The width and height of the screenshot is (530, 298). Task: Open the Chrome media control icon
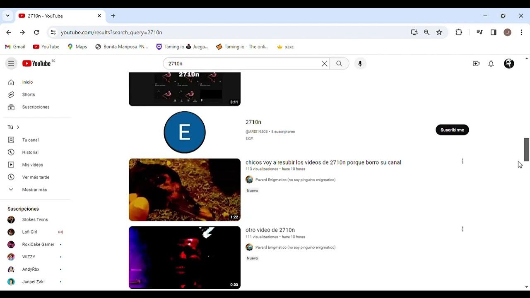(x=479, y=32)
